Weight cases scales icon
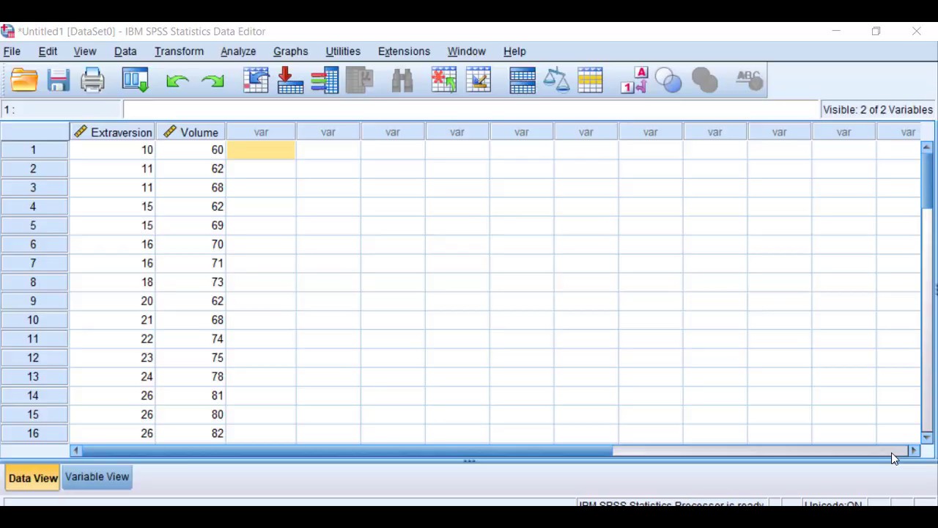This screenshot has width=938, height=528. pyautogui.click(x=556, y=80)
